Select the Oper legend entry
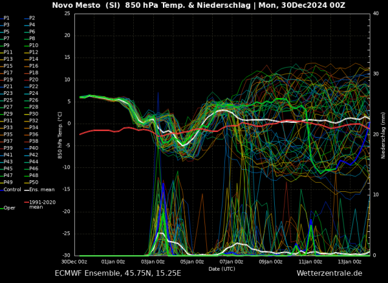The height and width of the screenshot is (283, 388). (8, 208)
